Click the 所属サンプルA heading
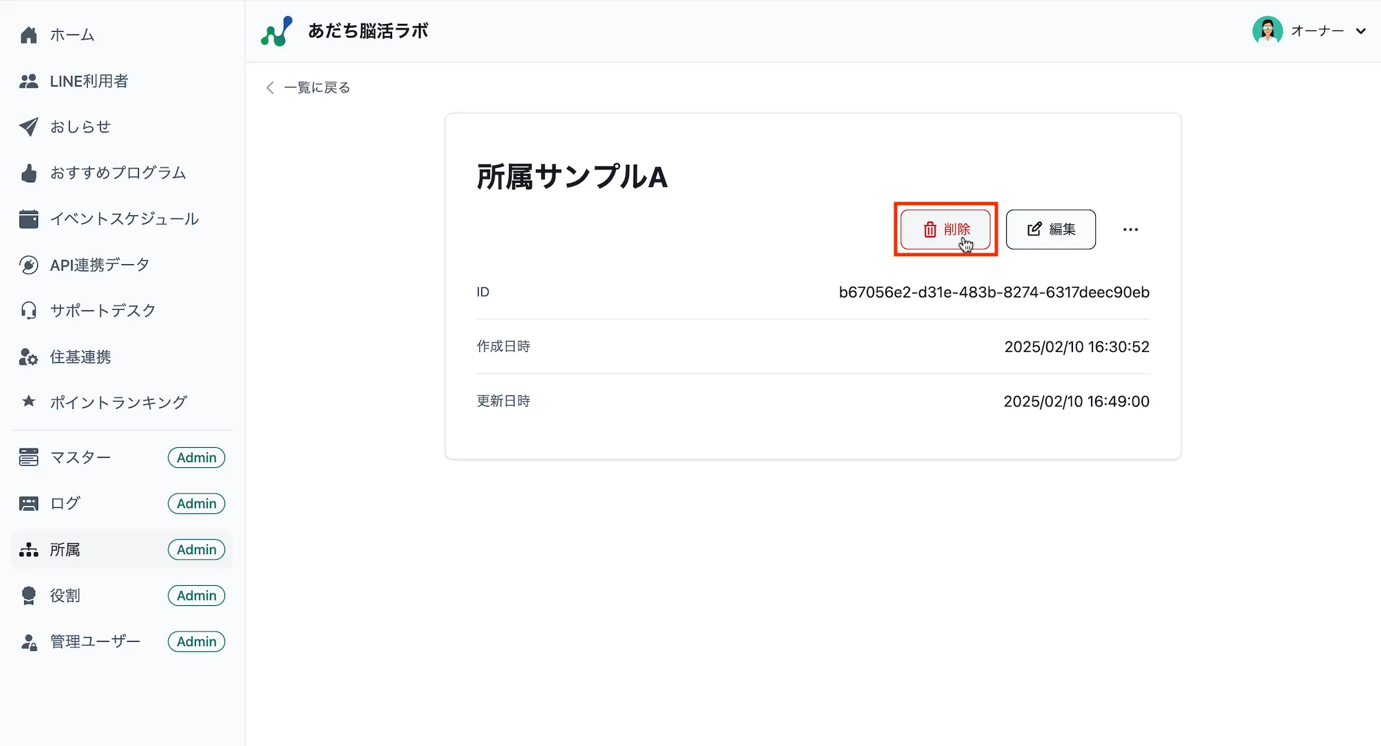Screen dimensions: 1381x746 click(x=572, y=177)
